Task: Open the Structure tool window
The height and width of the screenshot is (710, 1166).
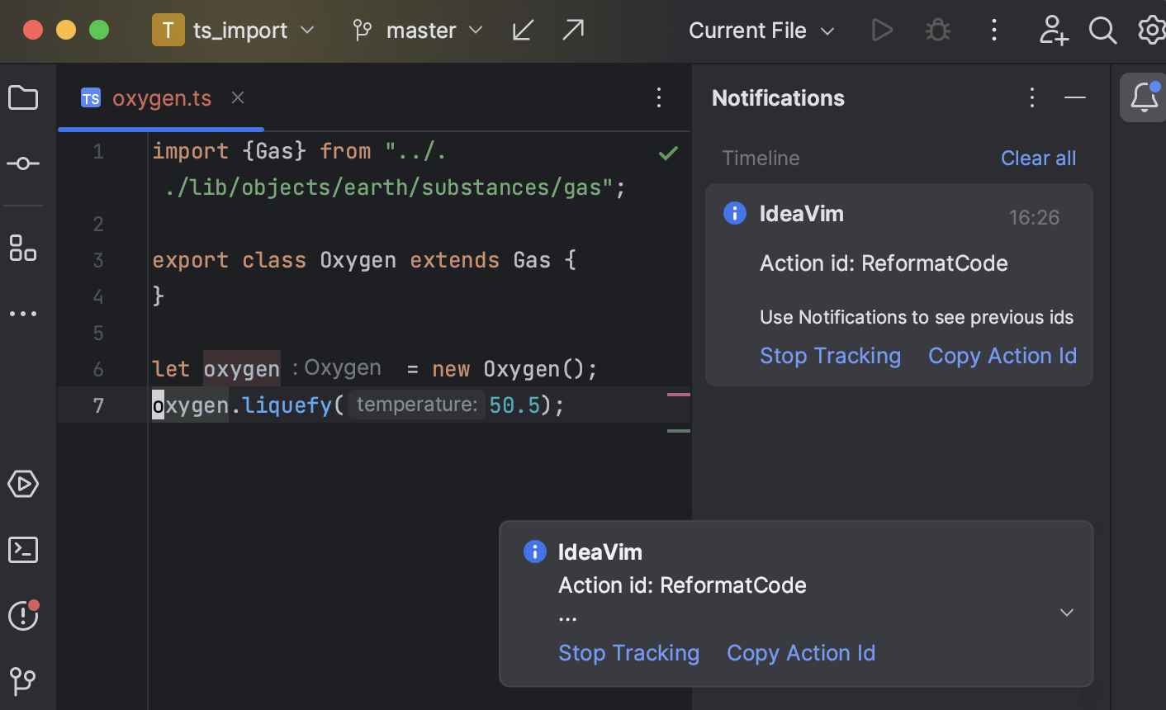Action: tap(22, 248)
